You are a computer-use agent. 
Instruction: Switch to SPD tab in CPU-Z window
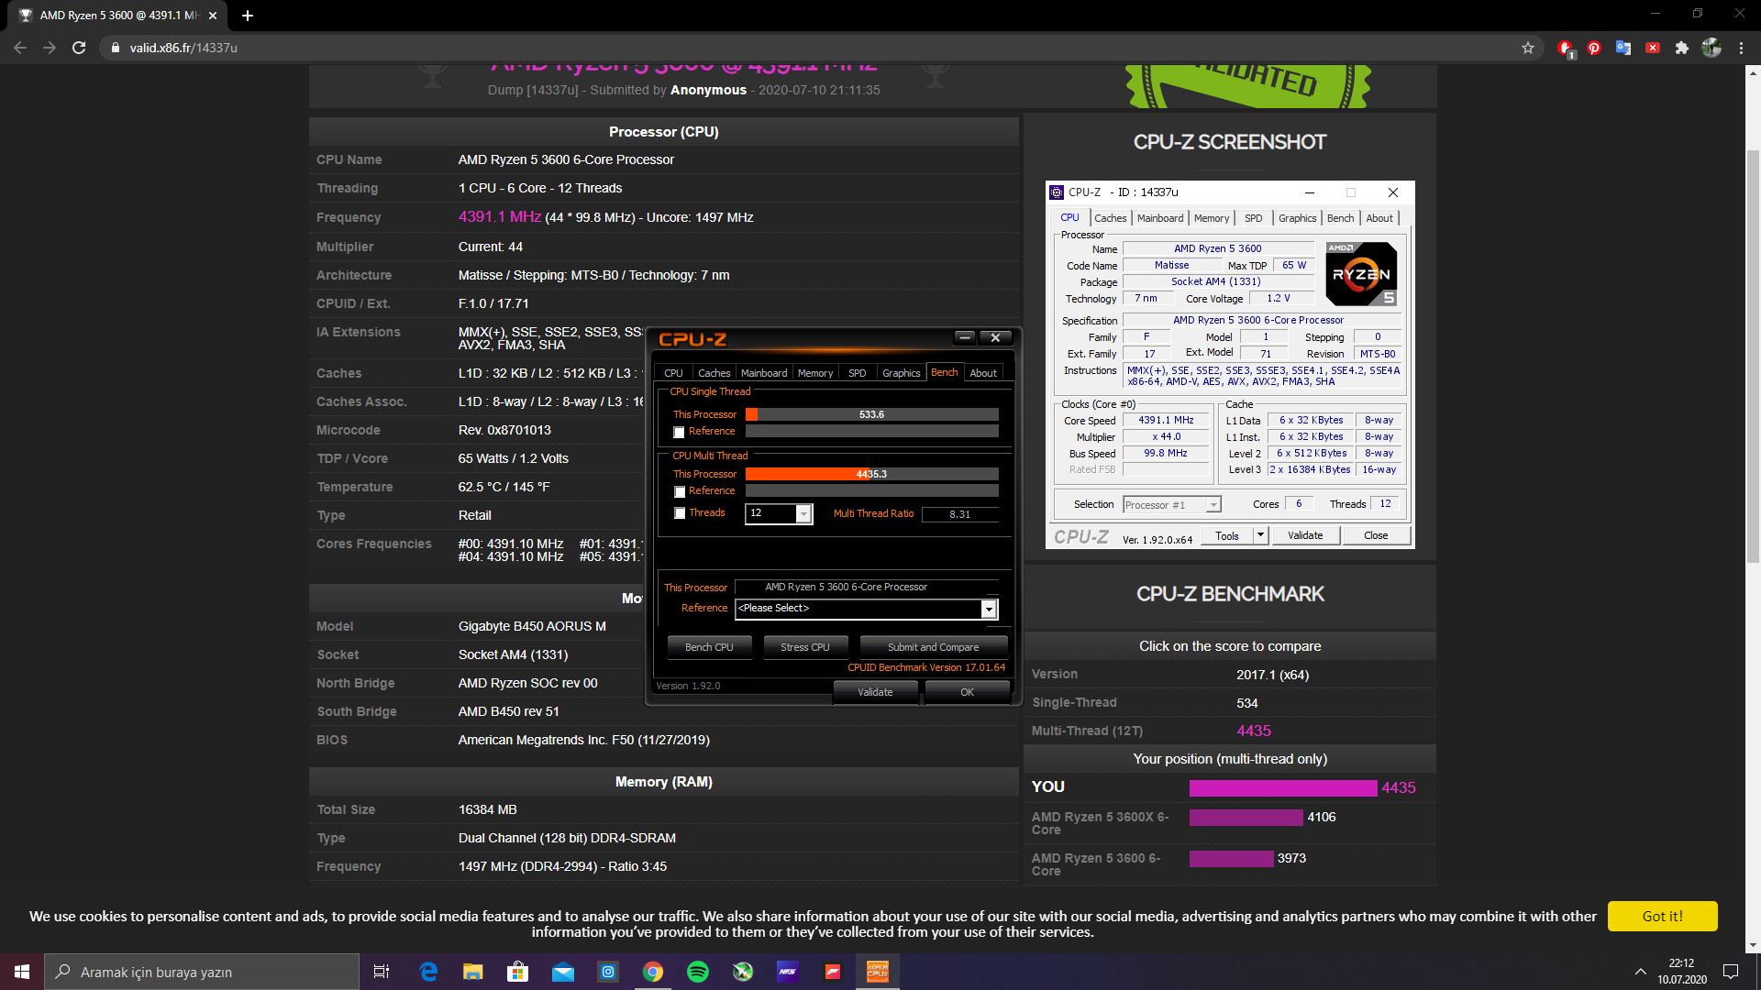(857, 373)
